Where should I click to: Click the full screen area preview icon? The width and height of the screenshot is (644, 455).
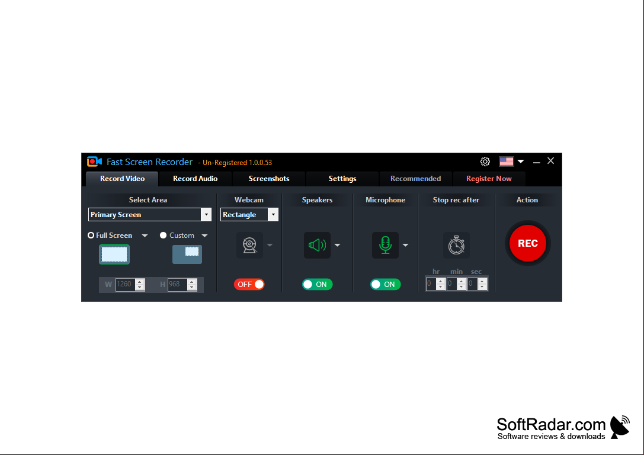click(114, 254)
